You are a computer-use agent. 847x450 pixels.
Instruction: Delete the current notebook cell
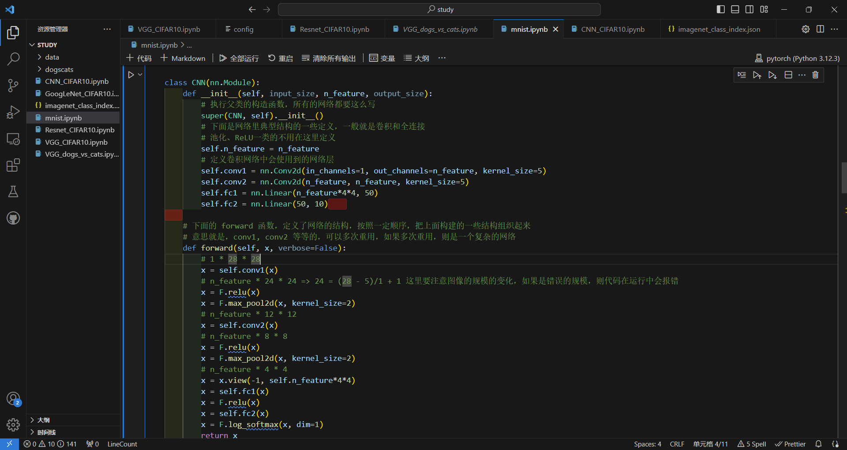pos(815,75)
